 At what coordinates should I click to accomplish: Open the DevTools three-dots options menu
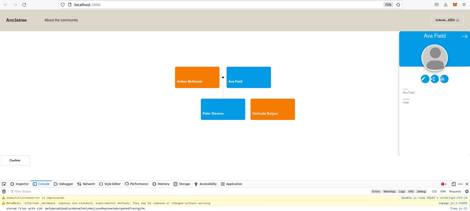click(460, 184)
